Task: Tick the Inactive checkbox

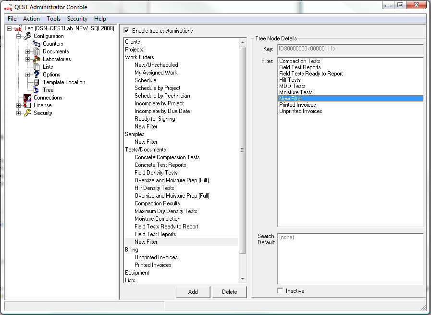Action: pyautogui.click(x=281, y=291)
